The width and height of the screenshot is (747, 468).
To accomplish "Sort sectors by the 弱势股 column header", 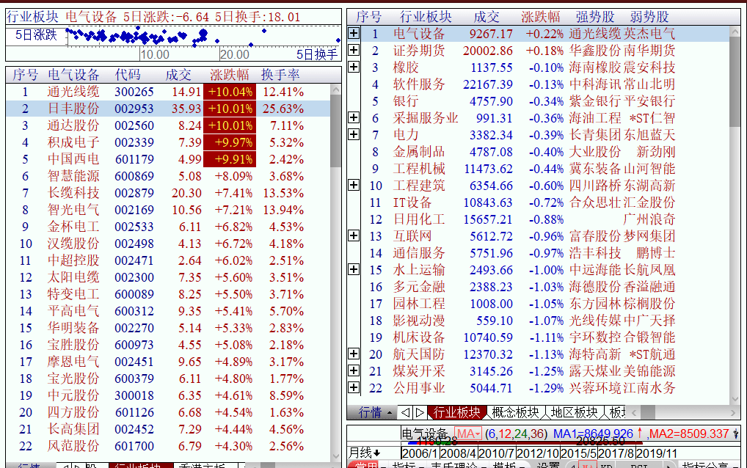I will point(649,17).
